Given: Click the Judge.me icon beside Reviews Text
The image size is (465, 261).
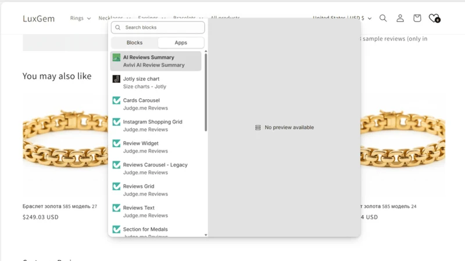Looking at the screenshot, I should (117, 208).
